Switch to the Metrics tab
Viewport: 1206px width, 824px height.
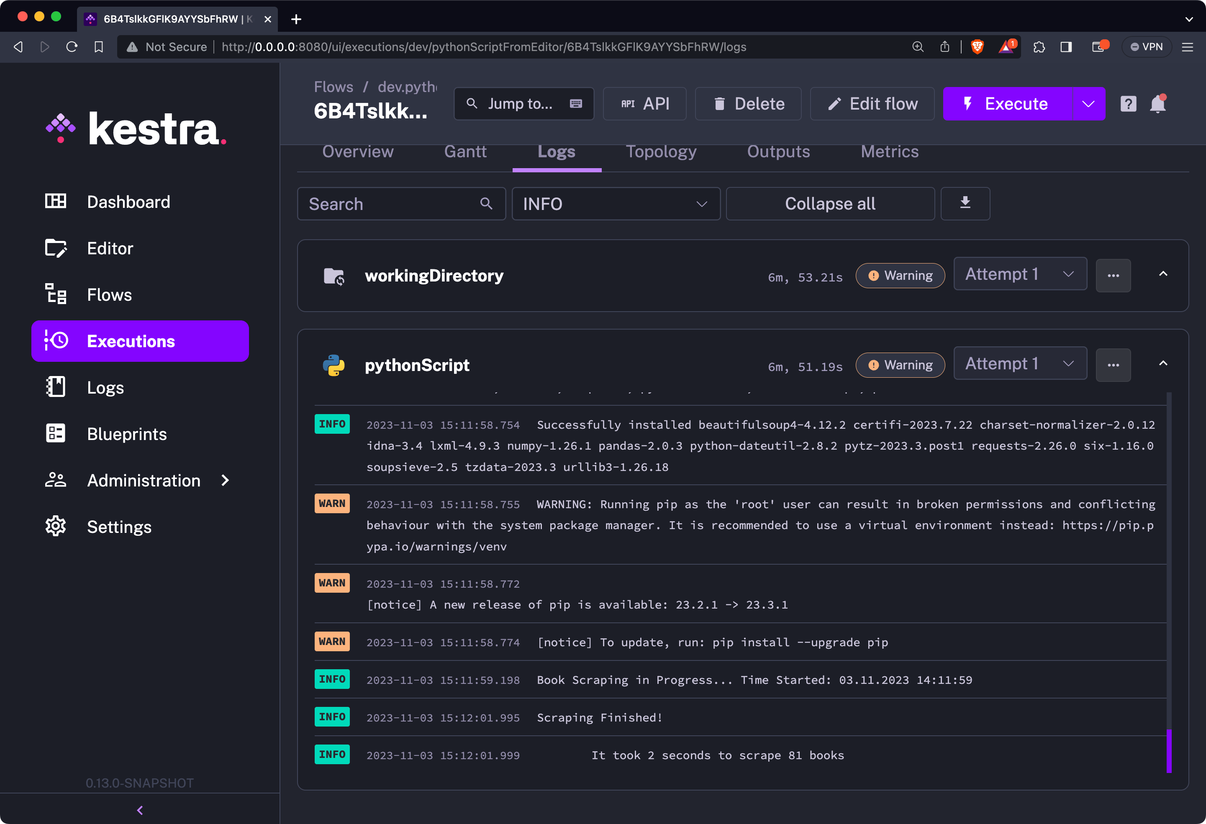click(x=890, y=152)
